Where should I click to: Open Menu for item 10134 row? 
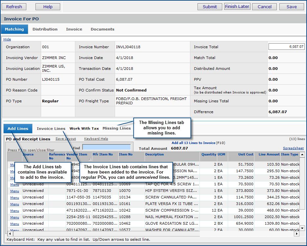(14, 197)
